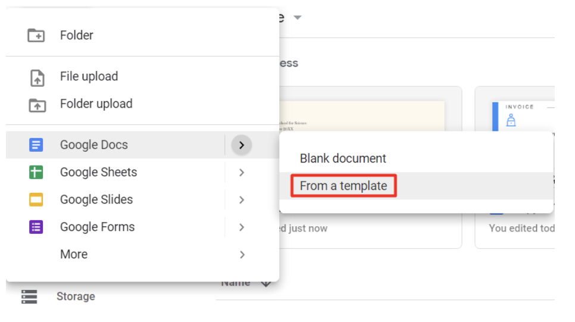The width and height of the screenshot is (575, 322).
Task: Click the purple Google Forms icon
Action: (36, 227)
